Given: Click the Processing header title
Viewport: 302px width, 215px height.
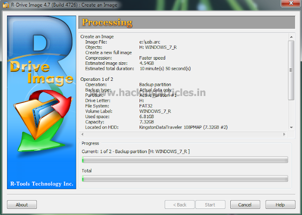Looking at the screenshot, I should [x=107, y=22].
